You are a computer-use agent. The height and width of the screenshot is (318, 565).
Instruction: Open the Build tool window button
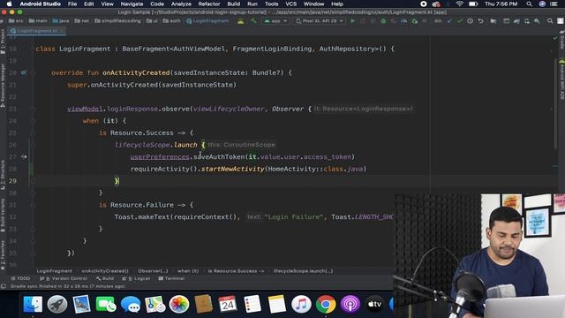(105, 279)
